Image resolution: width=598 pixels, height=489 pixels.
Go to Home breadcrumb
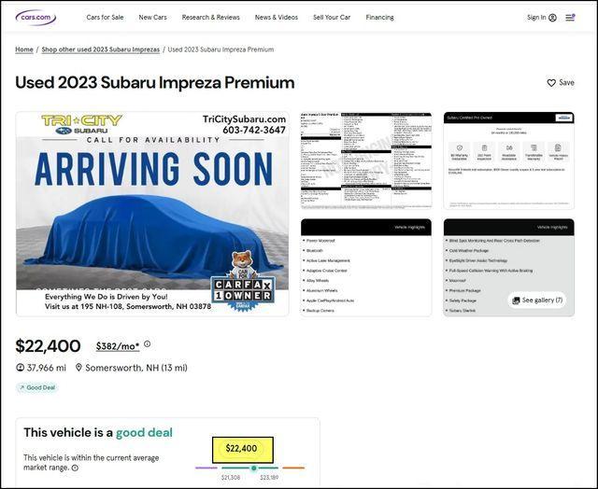pyautogui.click(x=24, y=49)
